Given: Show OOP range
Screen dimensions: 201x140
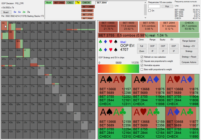Looking at the screenshot, I should pos(152,46).
